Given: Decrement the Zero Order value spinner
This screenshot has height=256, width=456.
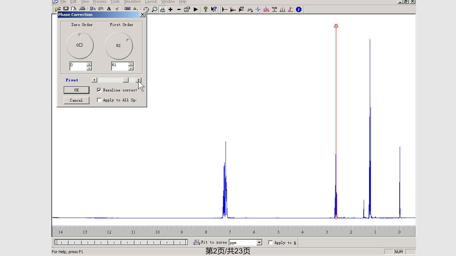Looking at the screenshot, I should [x=89, y=68].
